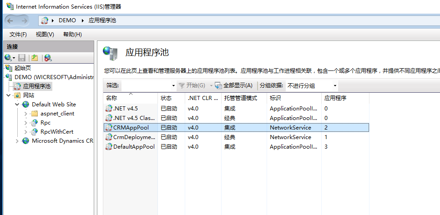This screenshot has width=440, height=215.
Task: Sort by the 名称 column header
Action: tap(131, 98)
